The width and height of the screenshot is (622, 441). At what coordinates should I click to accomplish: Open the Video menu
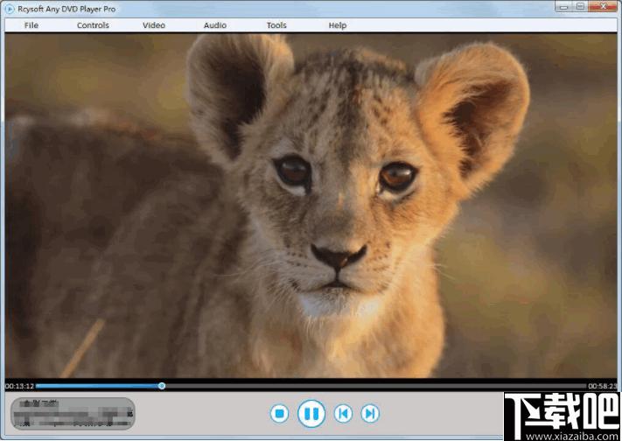coord(154,25)
